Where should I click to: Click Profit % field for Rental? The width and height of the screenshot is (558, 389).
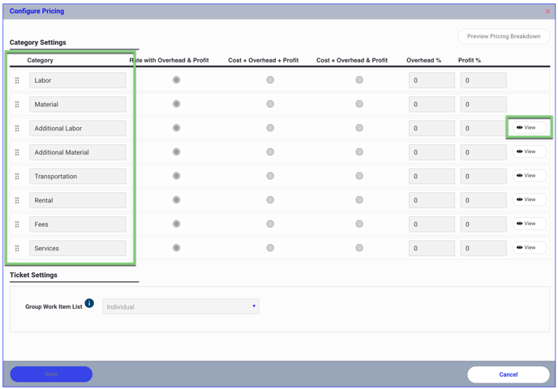point(483,200)
